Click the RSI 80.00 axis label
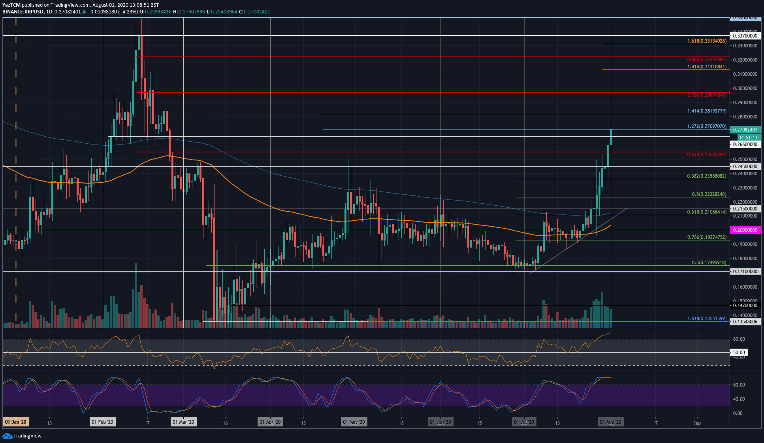 pos(739,339)
